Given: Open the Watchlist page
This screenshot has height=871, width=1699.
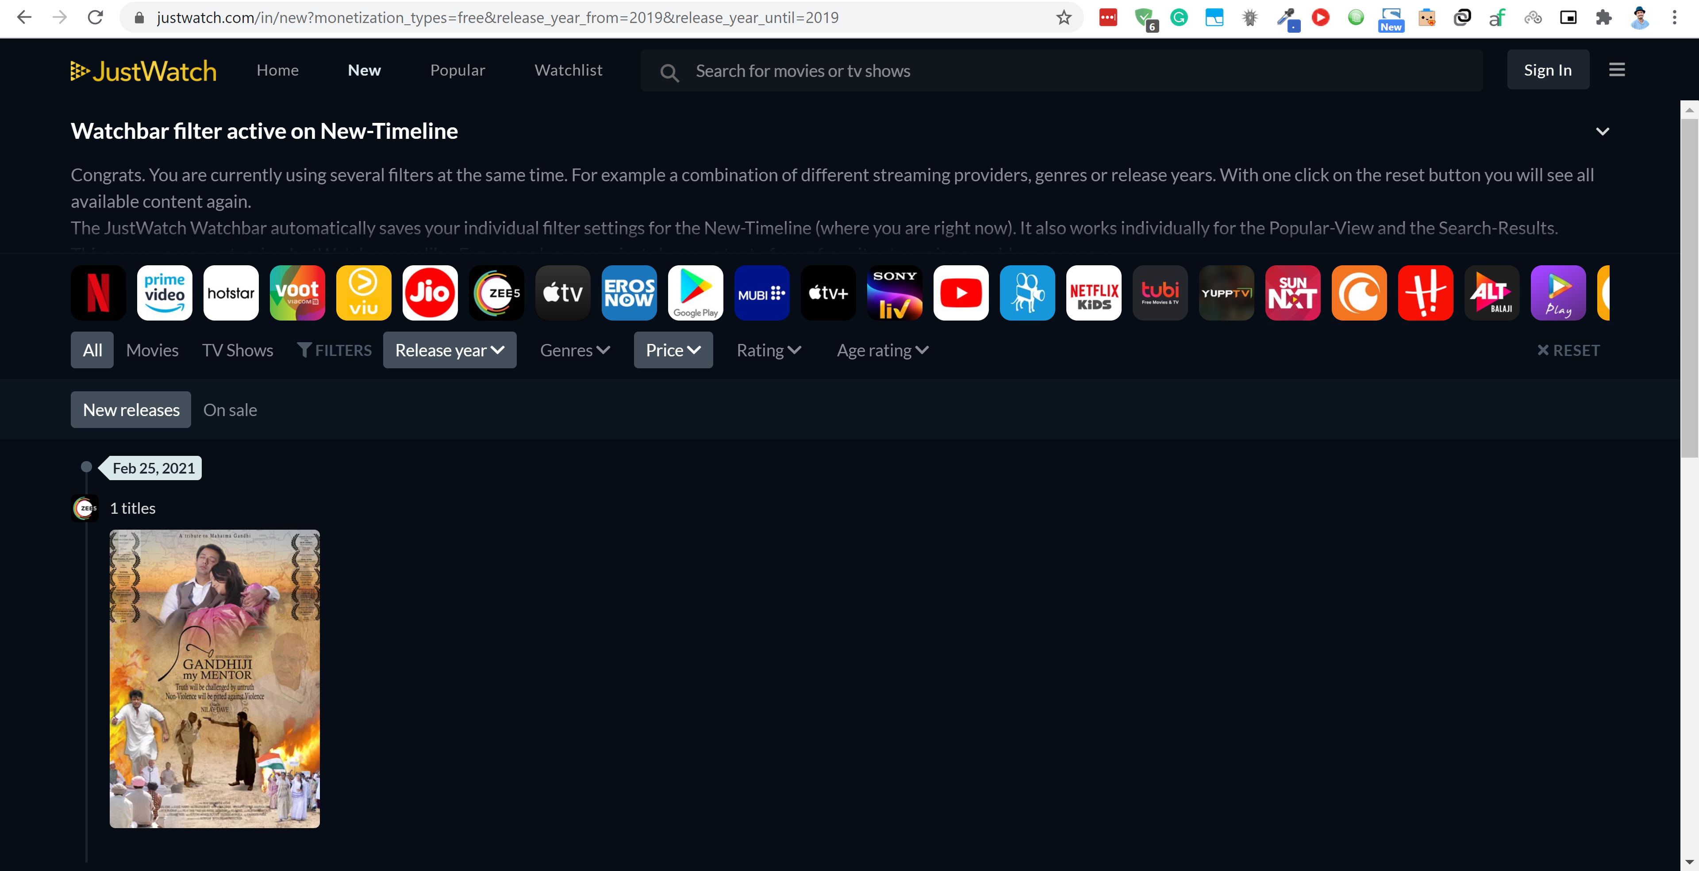Looking at the screenshot, I should (569, 70).
